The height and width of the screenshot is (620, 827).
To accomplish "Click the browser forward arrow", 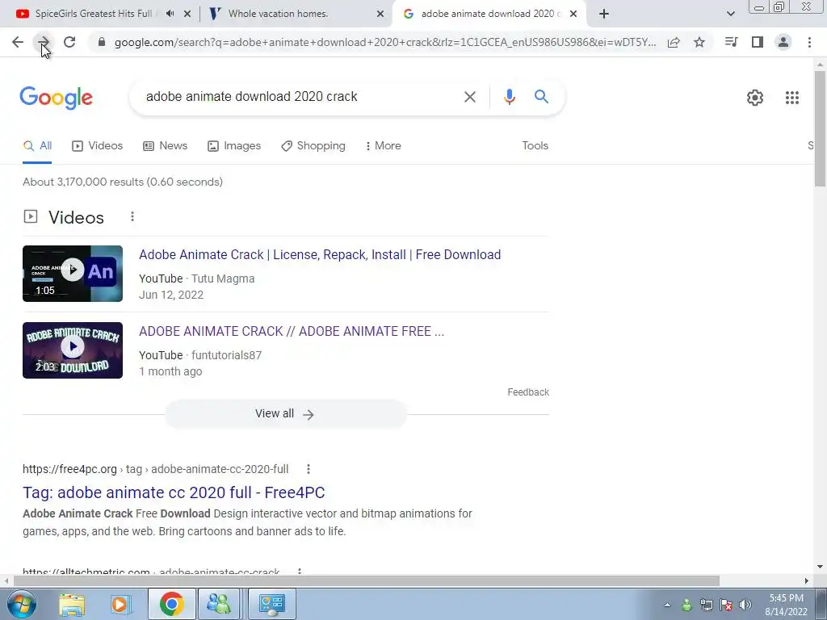I will tap(44, 42).
